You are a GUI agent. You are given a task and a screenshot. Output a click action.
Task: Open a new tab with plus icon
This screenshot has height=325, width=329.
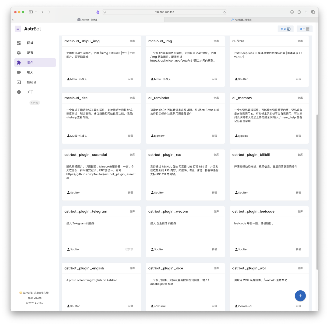pyautogui.click(x=306, y=12)
